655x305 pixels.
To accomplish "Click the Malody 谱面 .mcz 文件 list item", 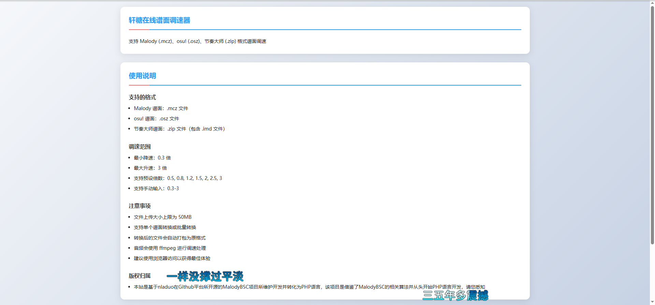I will (x=161, y=108).
